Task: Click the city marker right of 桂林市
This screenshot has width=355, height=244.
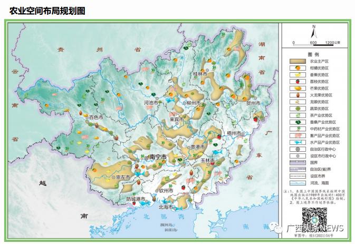Action: 207,70
